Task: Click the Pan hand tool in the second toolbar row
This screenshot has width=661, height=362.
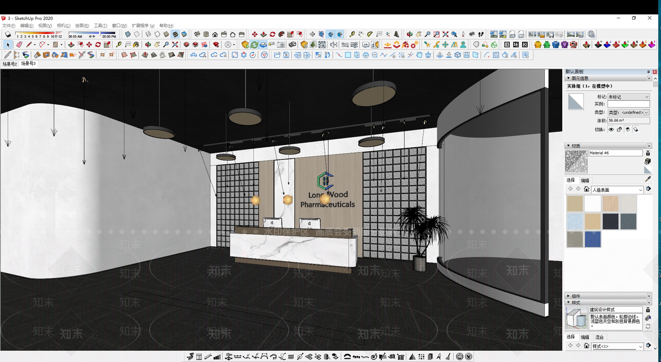Action: click(157, 45)
